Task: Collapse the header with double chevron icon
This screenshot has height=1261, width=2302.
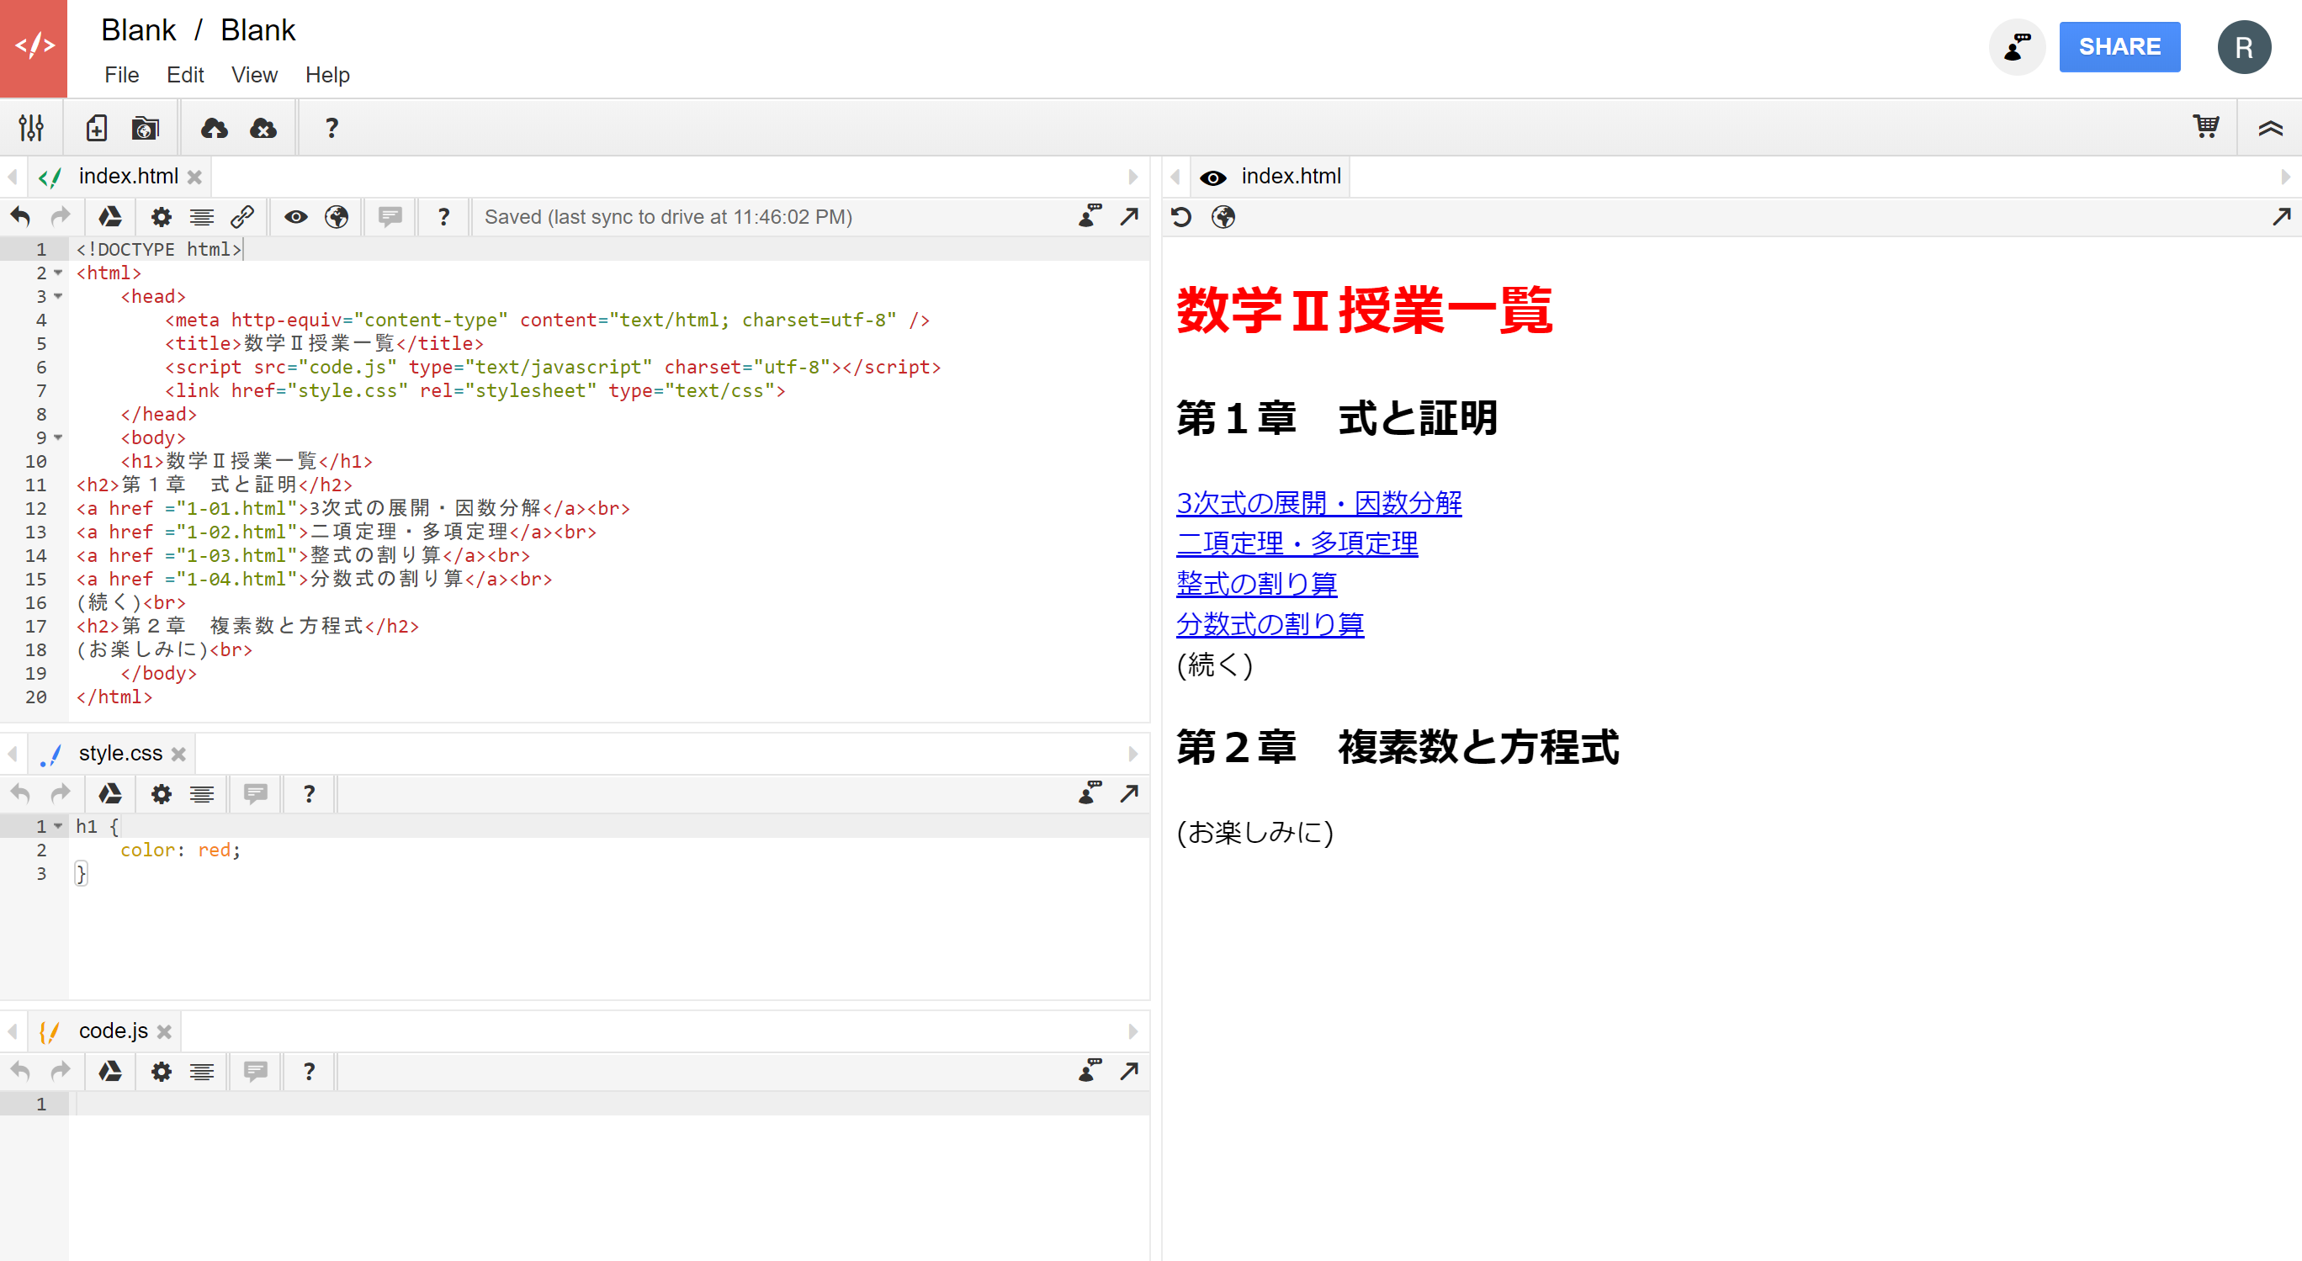Action: (2271, 128)
